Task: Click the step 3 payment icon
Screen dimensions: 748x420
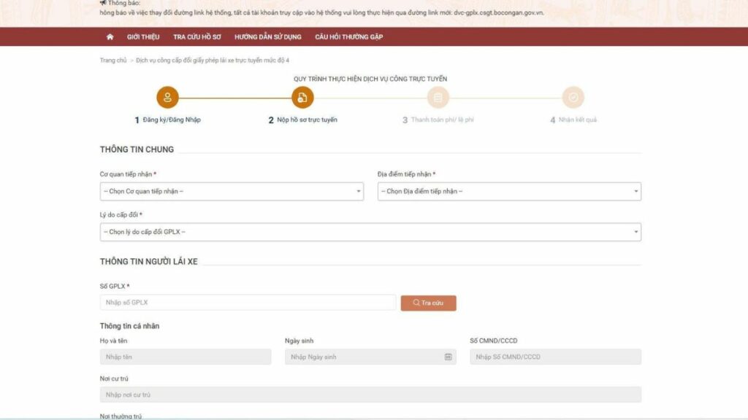Action: click(438, 97)
